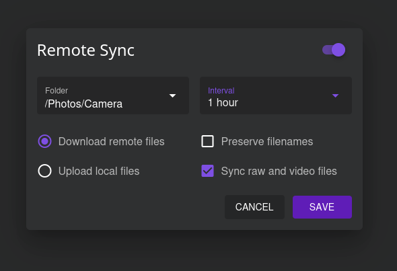The height and width of the screenshot is (271, 397).
Task: Open the Interval dropdown set to 1 hour
Action: pyautogui.click(x=276, y=95)
